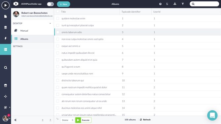Open the database models icon

pos(6,27)
